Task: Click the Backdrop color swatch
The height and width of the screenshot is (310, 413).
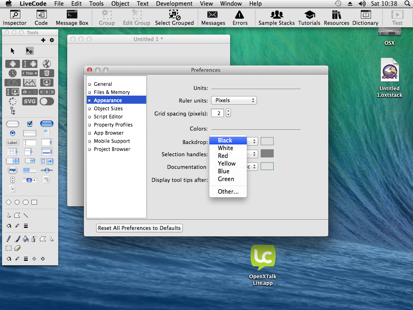Action: tap(267, 141)
